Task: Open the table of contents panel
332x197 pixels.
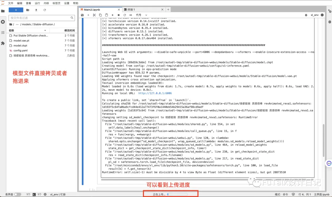Action: [3, 33]
